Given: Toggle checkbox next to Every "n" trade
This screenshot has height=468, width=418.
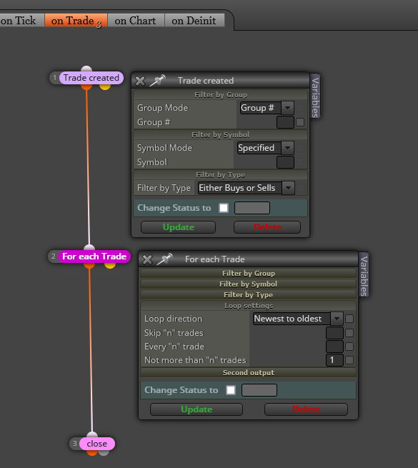Looking at the screenshot, I should (x=349, y=347).
